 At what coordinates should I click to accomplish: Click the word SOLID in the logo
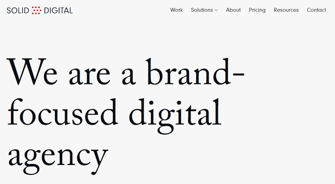pos(18,10)
